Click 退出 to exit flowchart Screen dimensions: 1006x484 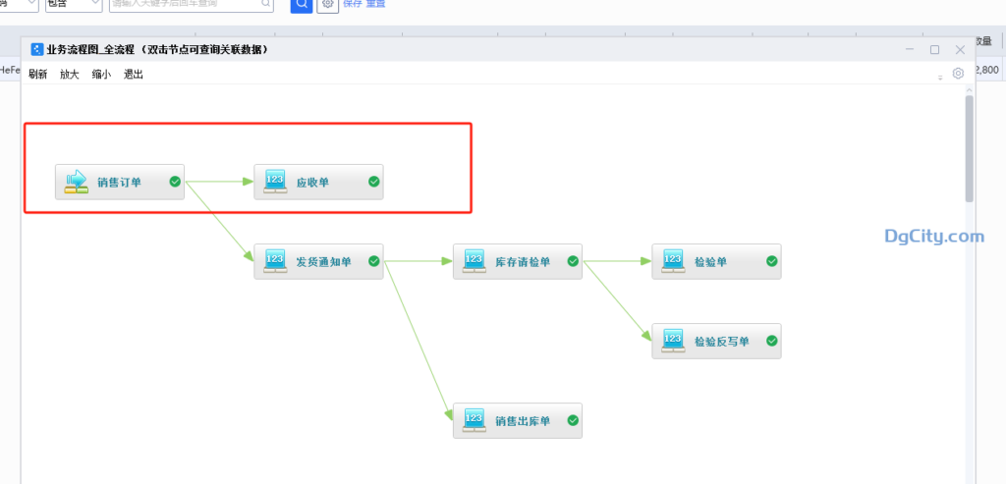coord(133,75)
